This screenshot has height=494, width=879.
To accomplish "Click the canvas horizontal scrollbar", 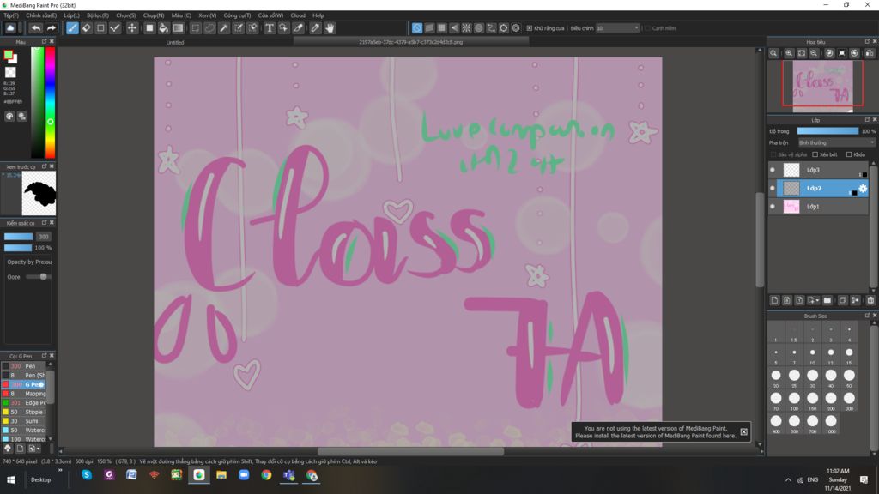I will [410, 451].
